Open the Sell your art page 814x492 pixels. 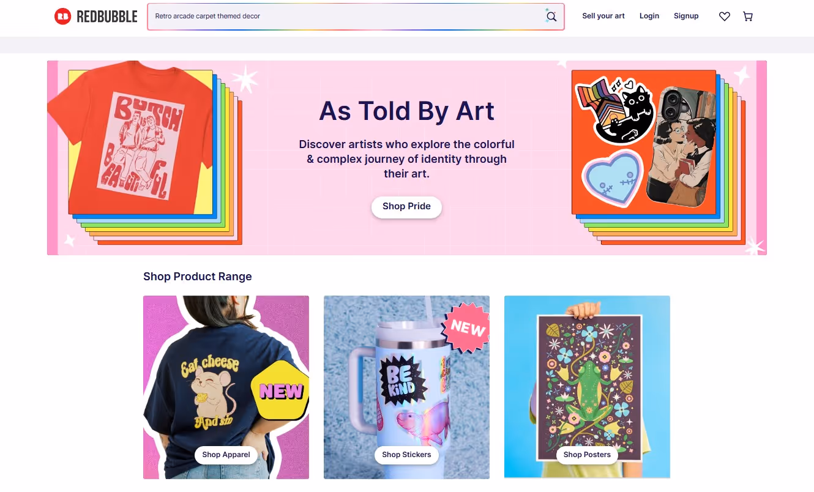[603, 16]
